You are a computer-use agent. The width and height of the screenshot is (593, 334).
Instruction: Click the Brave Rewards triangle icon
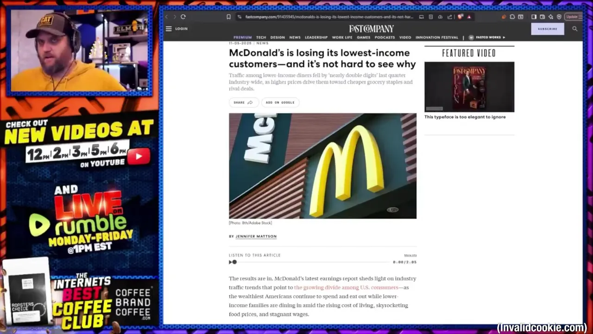[469, 17]
